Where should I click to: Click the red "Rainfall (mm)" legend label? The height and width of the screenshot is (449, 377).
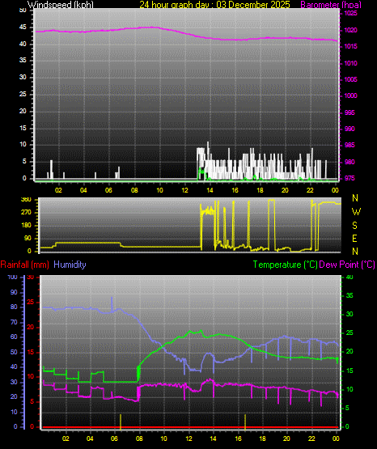pos(24,265)
